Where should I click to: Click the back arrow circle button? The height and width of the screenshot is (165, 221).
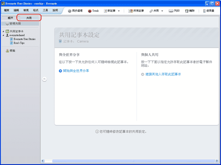[x=45, y=79]
